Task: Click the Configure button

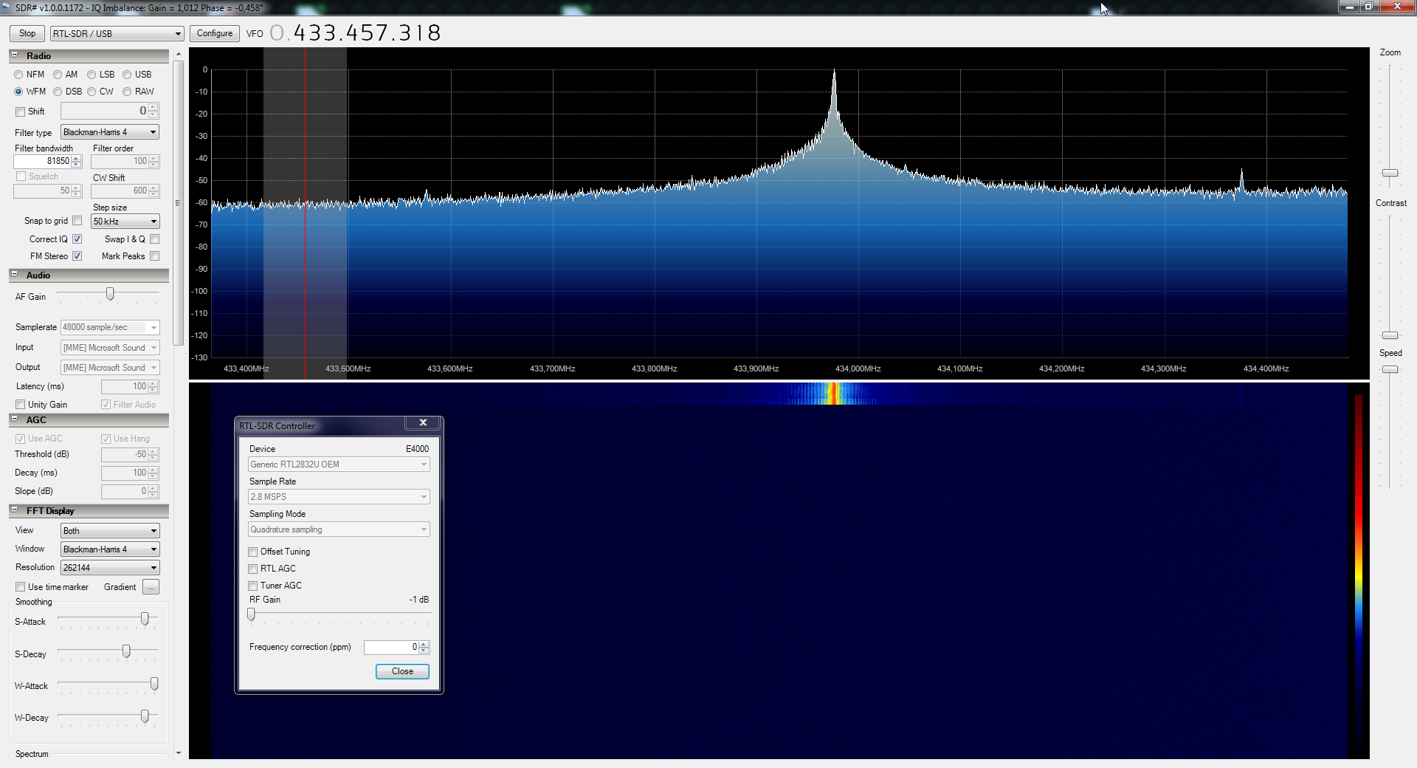Action: [214, 33]
